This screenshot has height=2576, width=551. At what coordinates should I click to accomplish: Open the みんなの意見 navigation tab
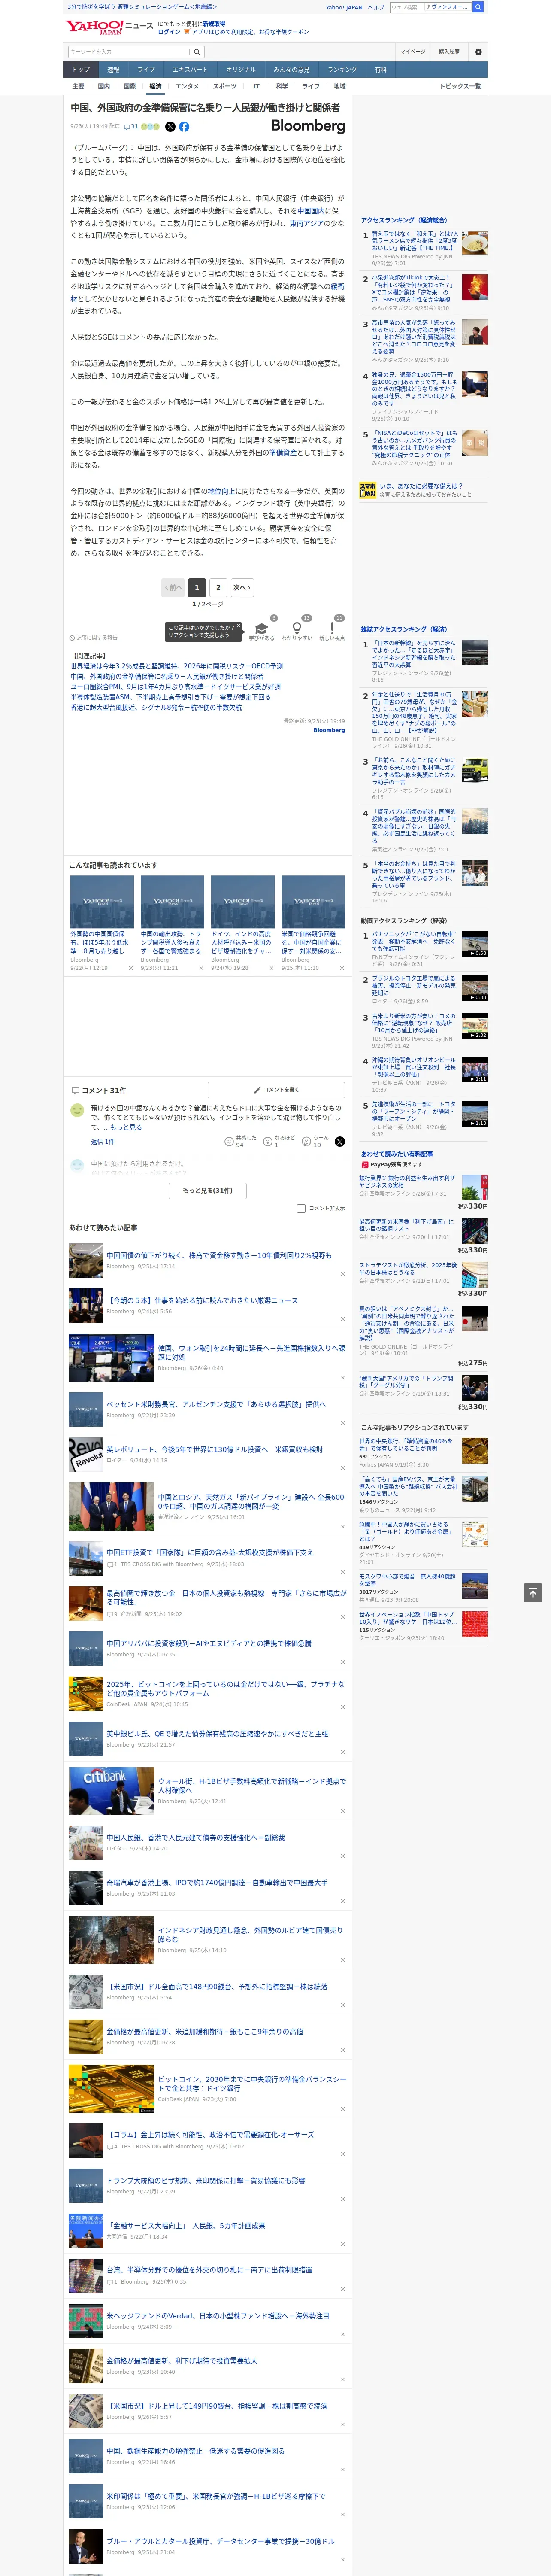point(291,70)
